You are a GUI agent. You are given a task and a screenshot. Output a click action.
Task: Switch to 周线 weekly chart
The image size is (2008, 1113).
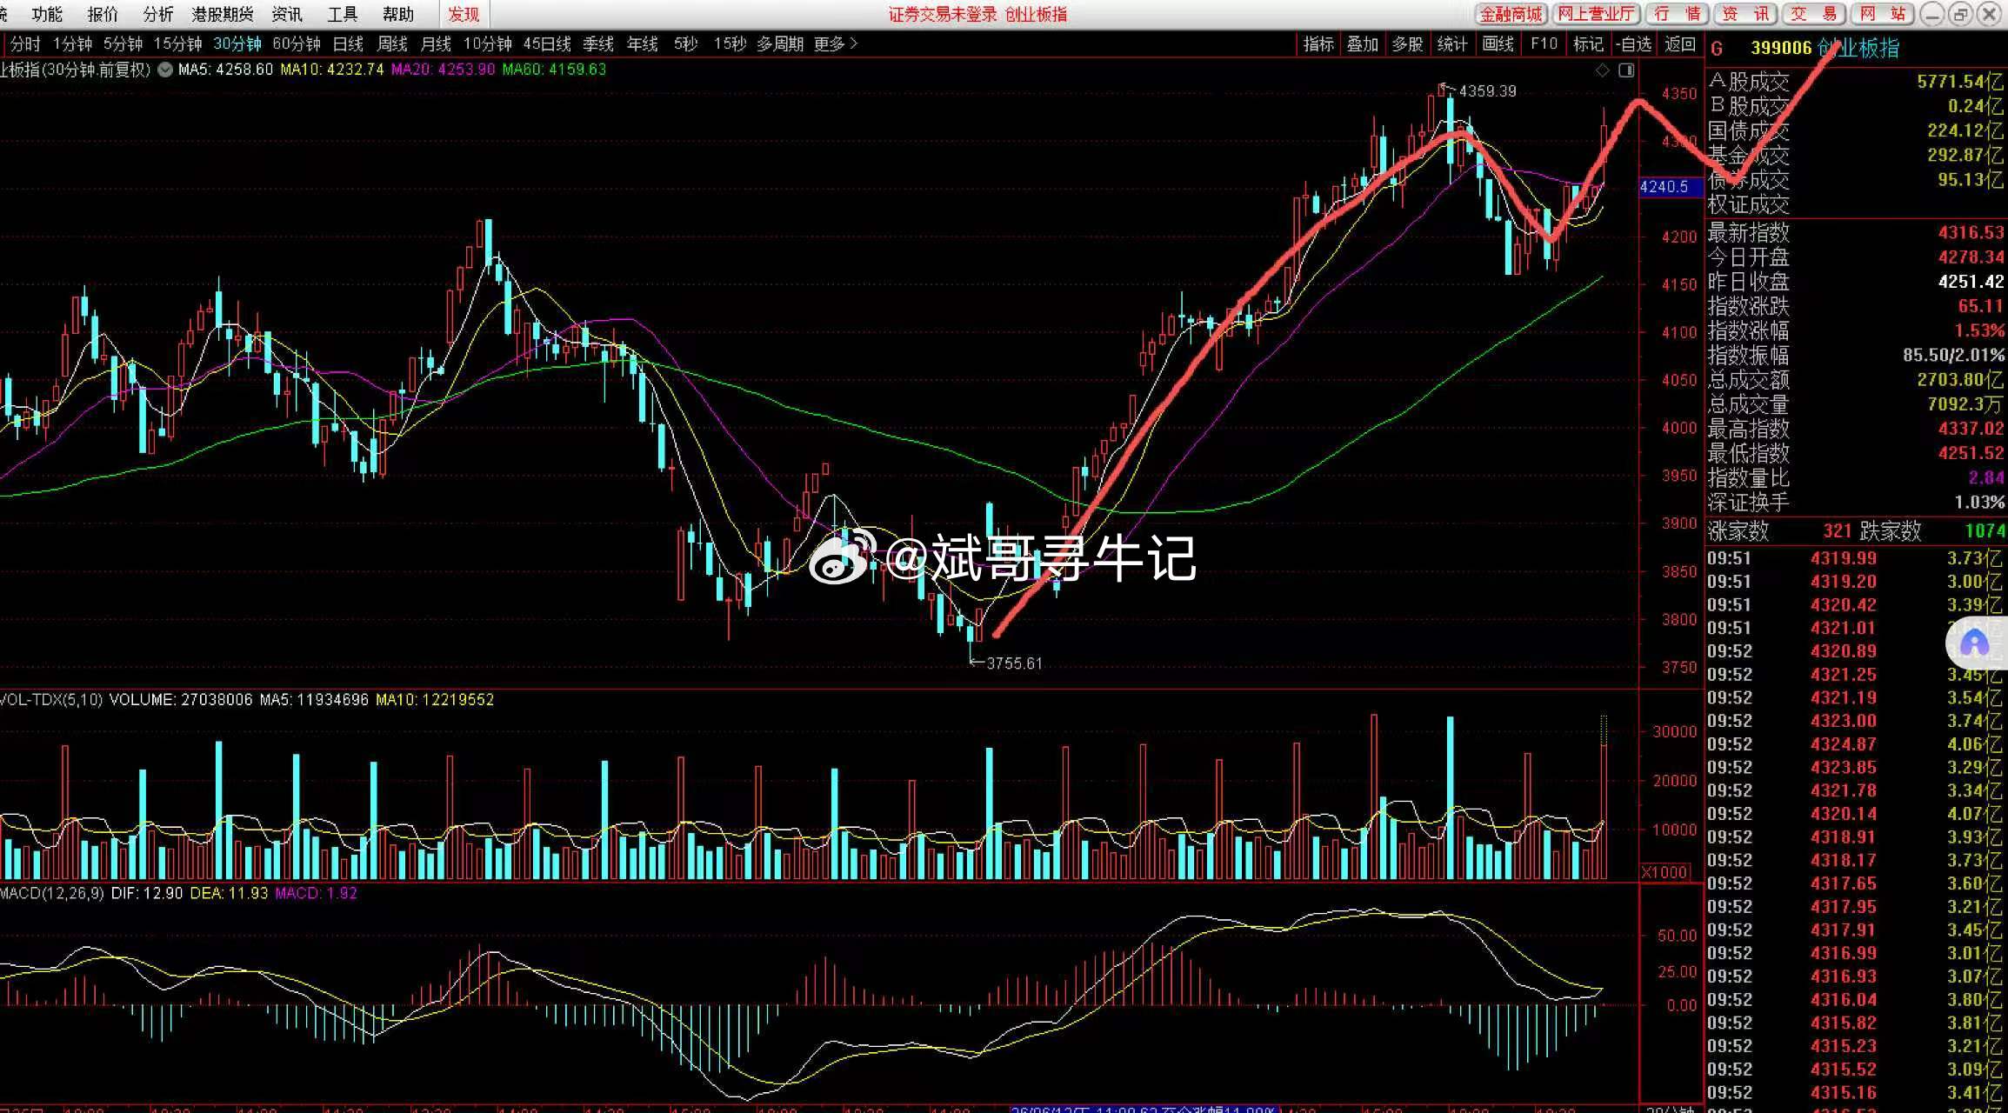tap(392, 43)
